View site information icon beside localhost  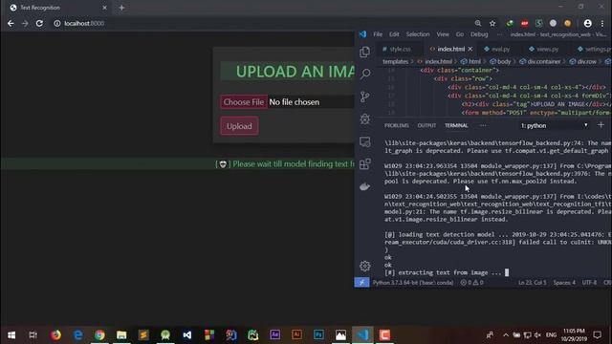click(57, 23)
